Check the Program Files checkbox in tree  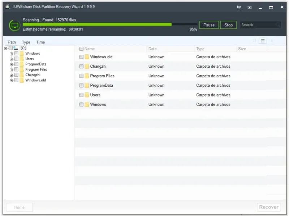(16, 69)
